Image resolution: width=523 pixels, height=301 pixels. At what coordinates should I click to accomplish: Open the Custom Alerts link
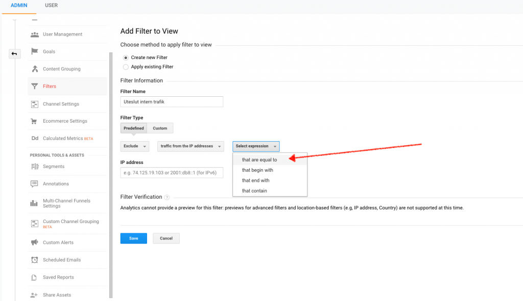[x=58, y=242]
